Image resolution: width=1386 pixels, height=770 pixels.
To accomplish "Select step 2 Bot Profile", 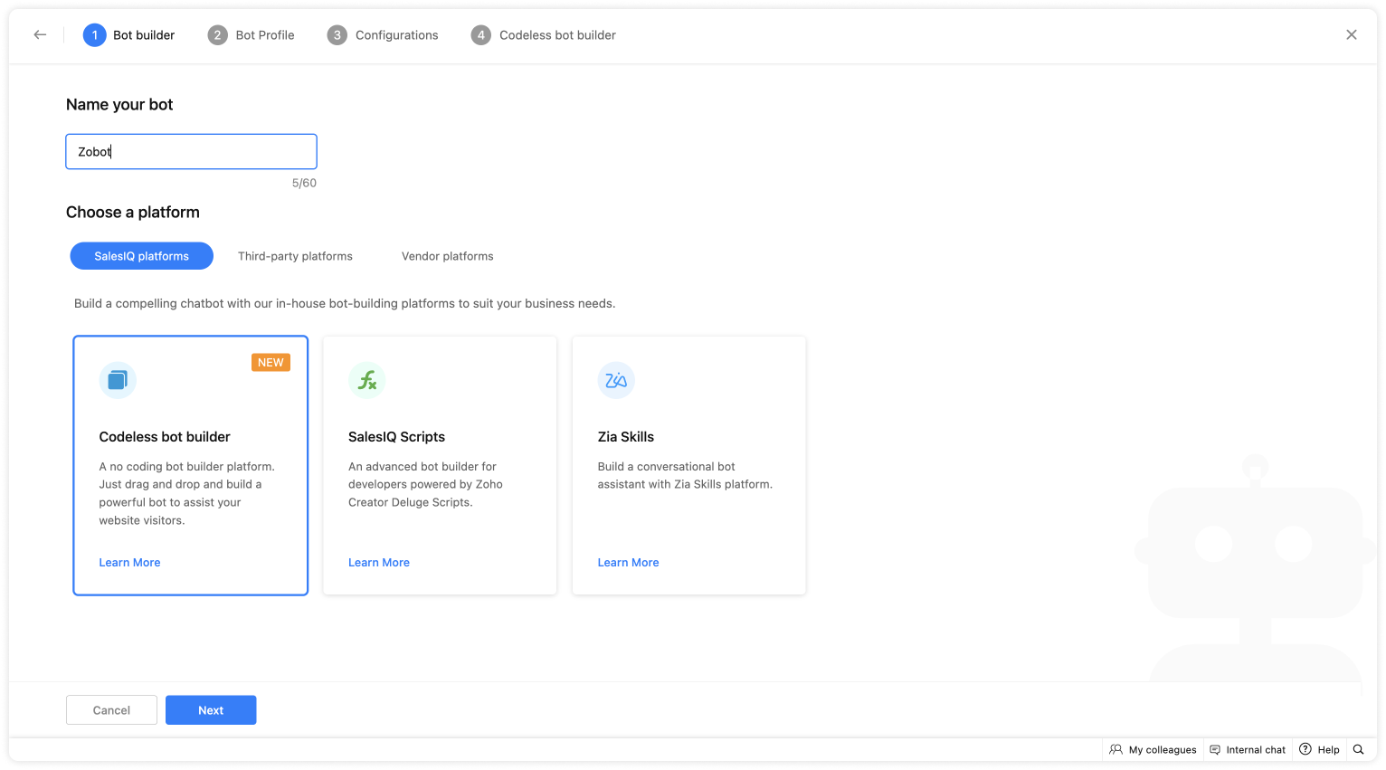I will click(252, 35).
